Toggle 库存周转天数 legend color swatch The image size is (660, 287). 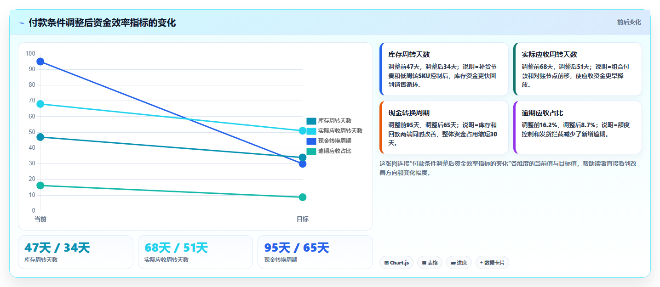(311, 121)
